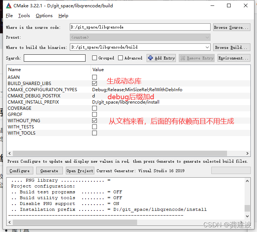Uncheck the BUILD_SHARED_LIBS option
The image size is (257, 232).
pyautogui.click(x=94, y=84)
